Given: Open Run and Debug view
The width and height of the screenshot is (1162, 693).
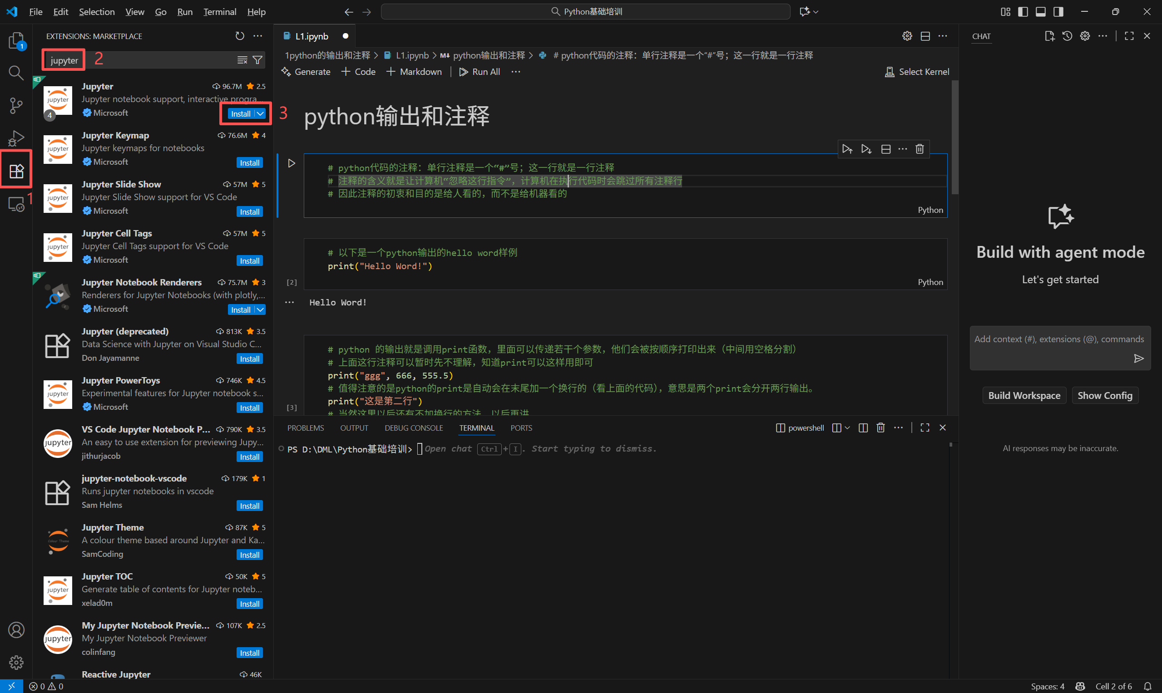Looking at the screenshot, I should [16, 138].
